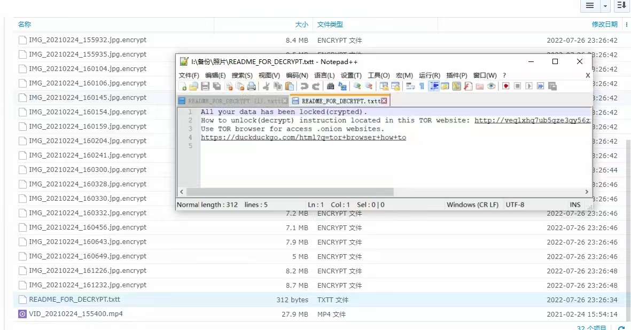The height and width of the screenshot is (330, 631).
Task: Select file VID_20210224_155400.mp4
Action: click(76, 314)
